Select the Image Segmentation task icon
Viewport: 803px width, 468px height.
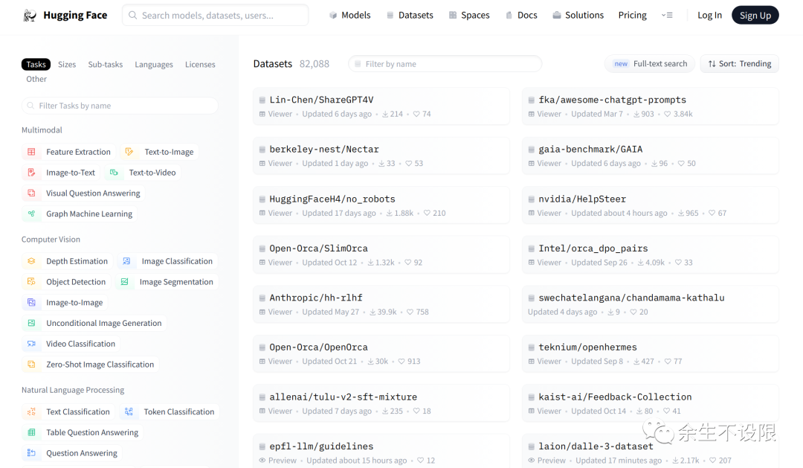(124, 282)
